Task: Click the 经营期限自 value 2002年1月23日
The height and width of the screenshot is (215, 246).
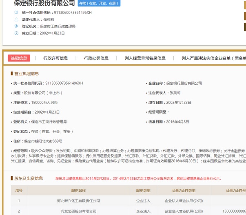Action: click(47, 112)
